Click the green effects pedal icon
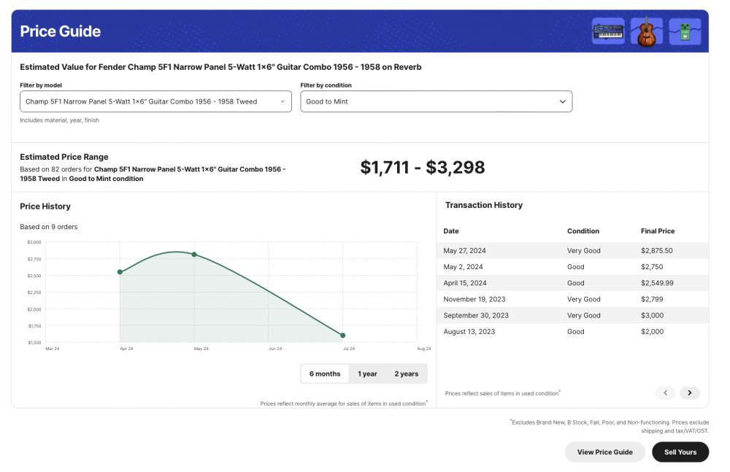The image size is (730, 472). pyautogui.click(x=685, y=31)
